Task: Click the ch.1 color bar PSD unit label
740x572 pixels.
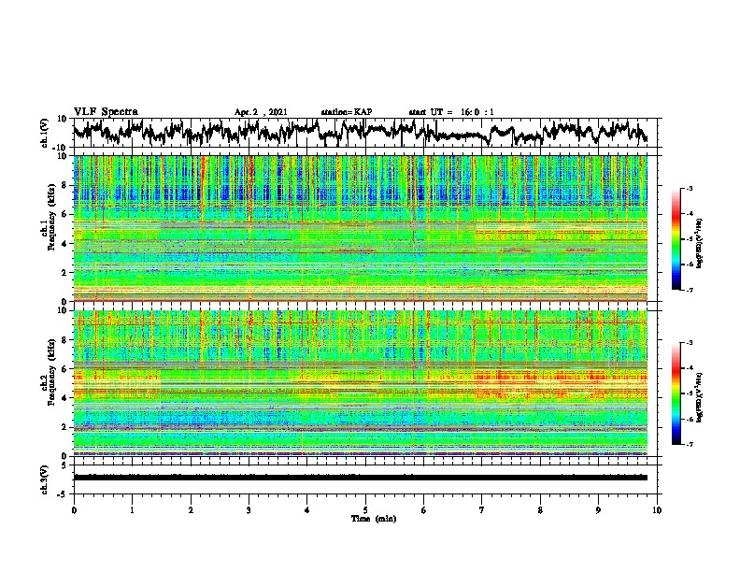Action: [x=701, y=244]
